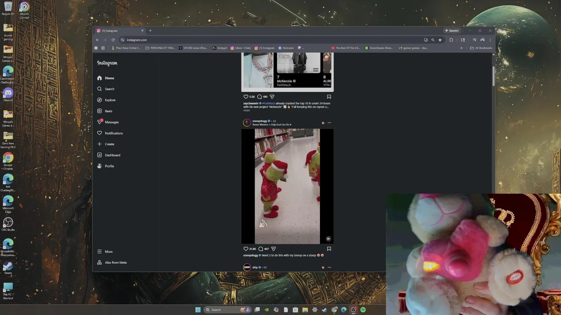
Task: Open snoopdogg's profile picture story ring
Action: pyautogui.click(x=247, y=122)
